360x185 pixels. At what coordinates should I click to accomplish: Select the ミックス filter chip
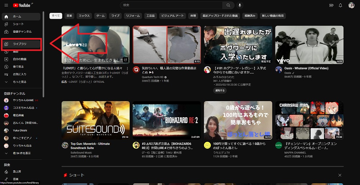84,16
